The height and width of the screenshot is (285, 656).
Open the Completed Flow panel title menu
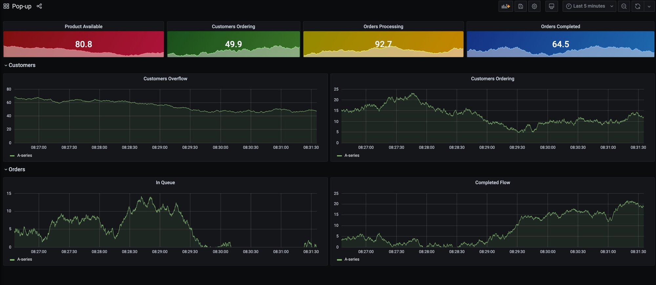(492, 182)
